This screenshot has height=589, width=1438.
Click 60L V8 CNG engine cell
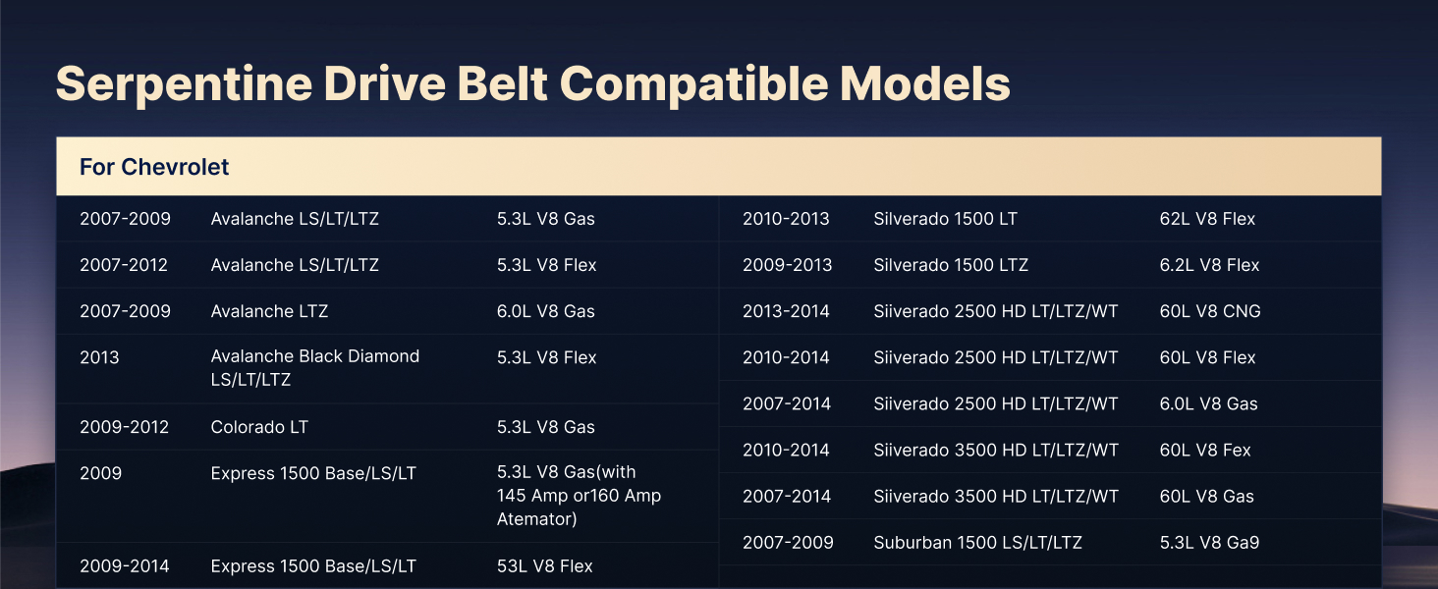tap(1210, 311)
